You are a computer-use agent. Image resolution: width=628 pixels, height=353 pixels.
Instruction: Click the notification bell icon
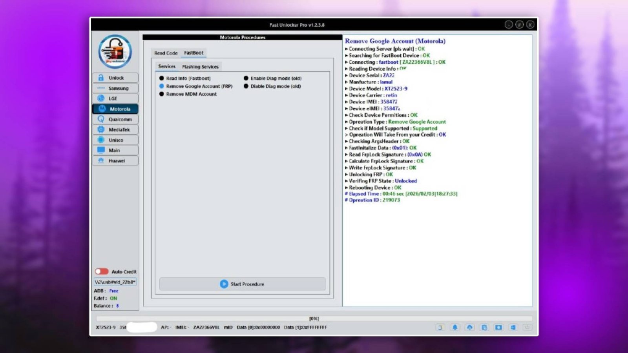tap(455, 327)
